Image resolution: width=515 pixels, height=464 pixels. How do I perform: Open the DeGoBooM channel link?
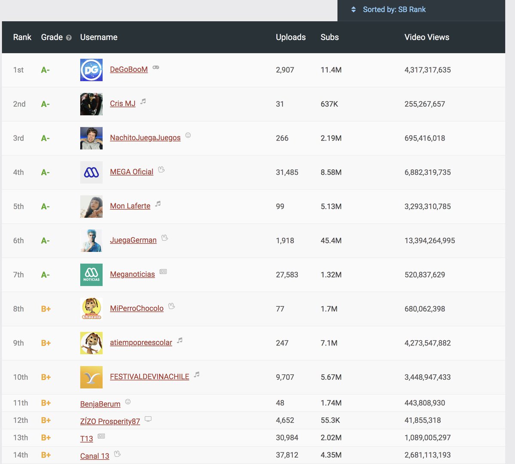pyautogui.click(x=129, y=69)
